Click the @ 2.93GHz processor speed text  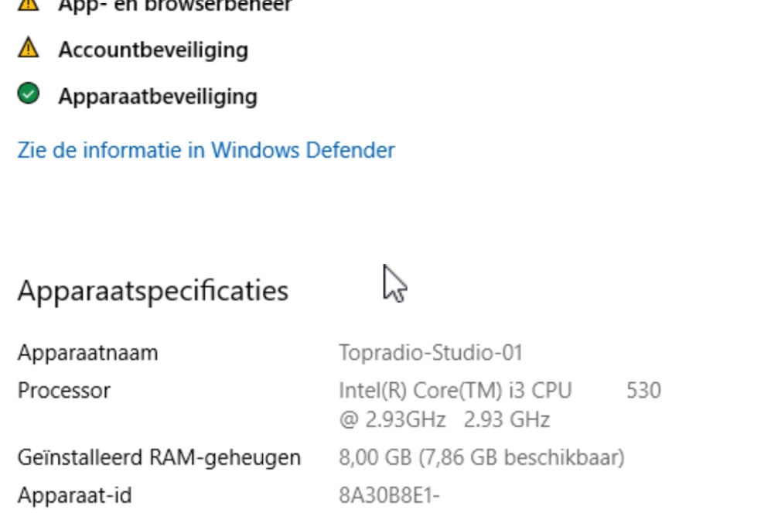(392, 419)
